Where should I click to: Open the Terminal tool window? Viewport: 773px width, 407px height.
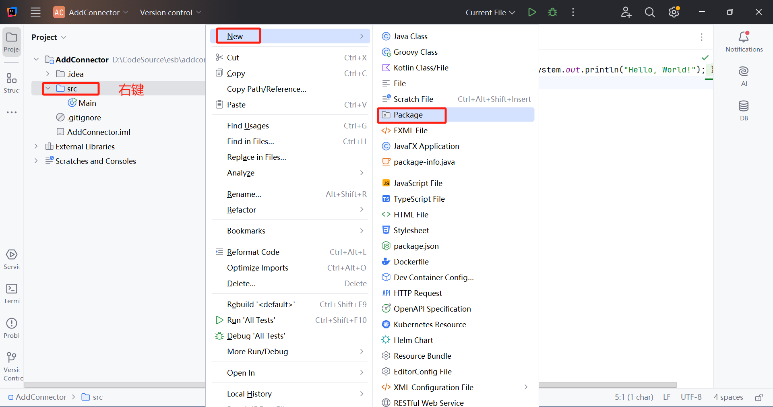point(12,293)
